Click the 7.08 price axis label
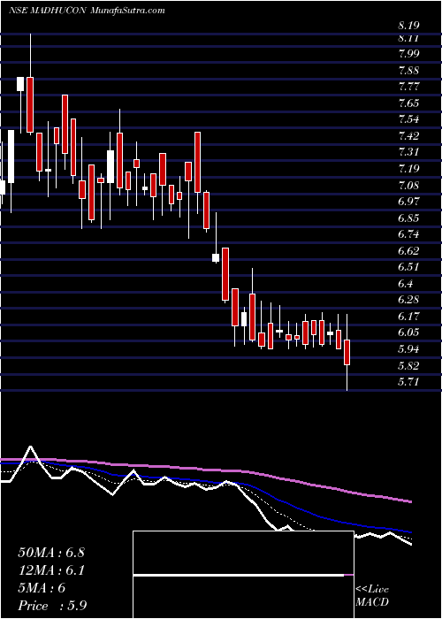The image size is (442, 619). 408,185
